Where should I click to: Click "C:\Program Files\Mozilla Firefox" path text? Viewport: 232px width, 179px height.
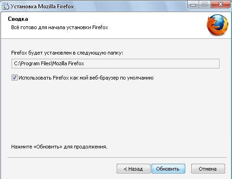49,63
